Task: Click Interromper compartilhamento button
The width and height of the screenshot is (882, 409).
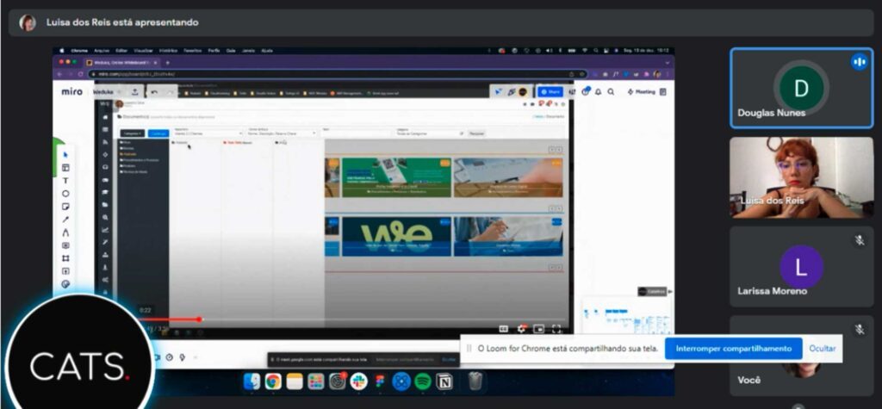Action: (x=733, y=348)
